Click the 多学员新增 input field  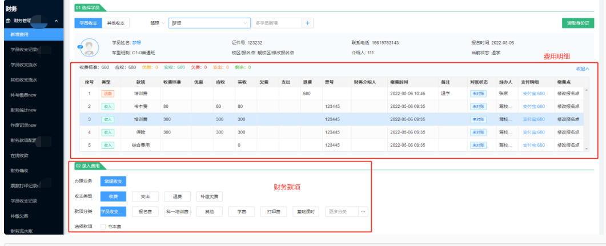276,23
